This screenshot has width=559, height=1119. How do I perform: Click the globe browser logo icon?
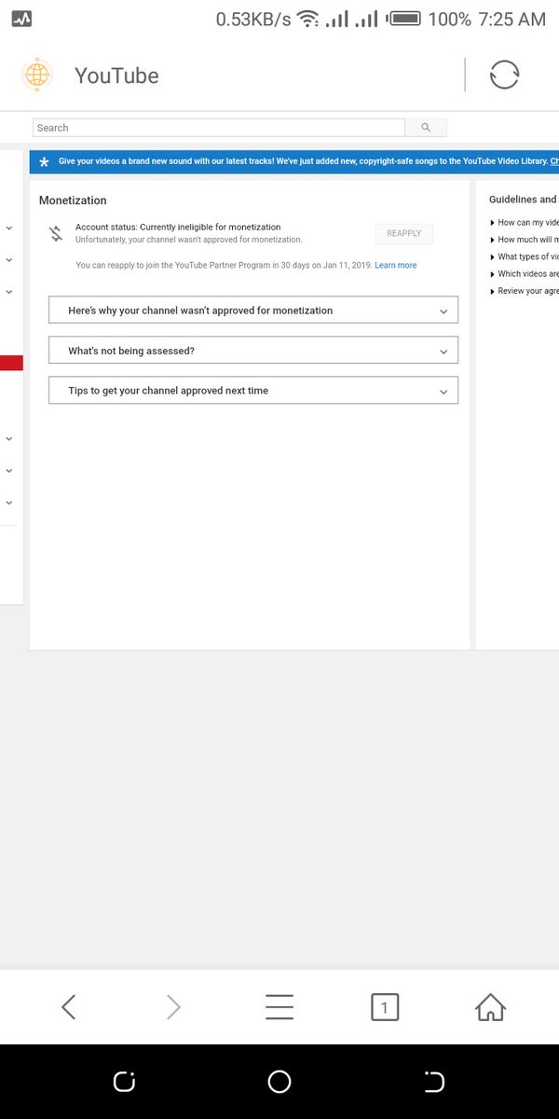tap(37, 75)
